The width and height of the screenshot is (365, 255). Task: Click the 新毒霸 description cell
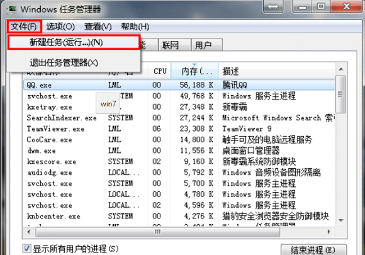[235, 107]
